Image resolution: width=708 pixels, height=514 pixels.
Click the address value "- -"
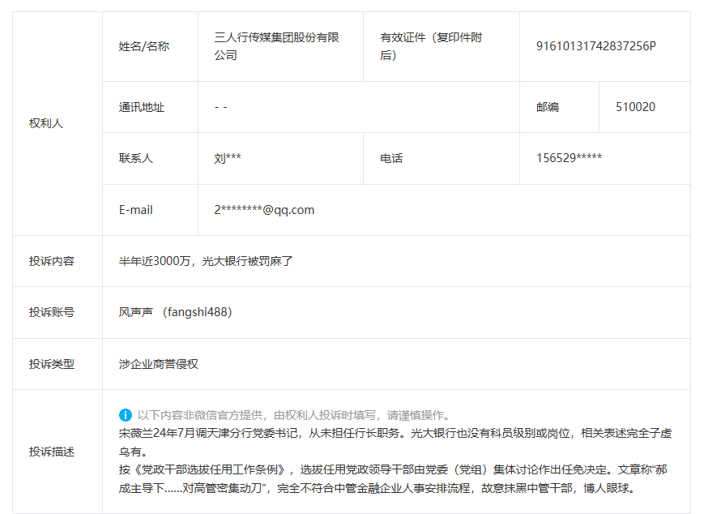(x=221, y=107)
